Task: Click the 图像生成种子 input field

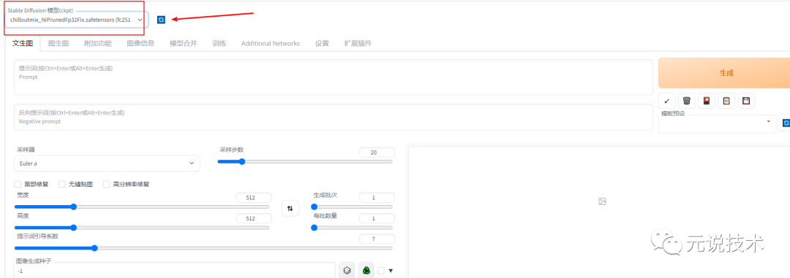Action: pos(175,271)
